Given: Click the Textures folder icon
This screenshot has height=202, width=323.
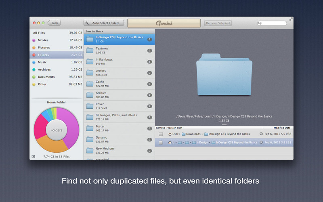Looking at the screenshot, I should coord(90,50).
